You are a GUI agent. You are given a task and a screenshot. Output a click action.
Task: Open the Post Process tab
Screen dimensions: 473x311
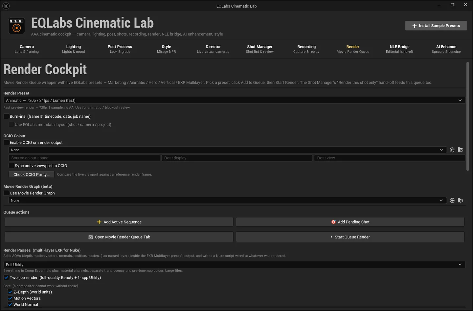coord(120,49)
